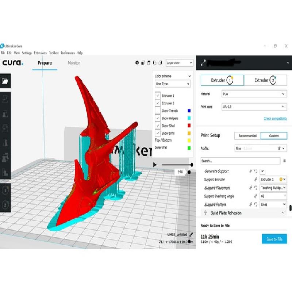Switch to the Monitor tab

(74, 63)
